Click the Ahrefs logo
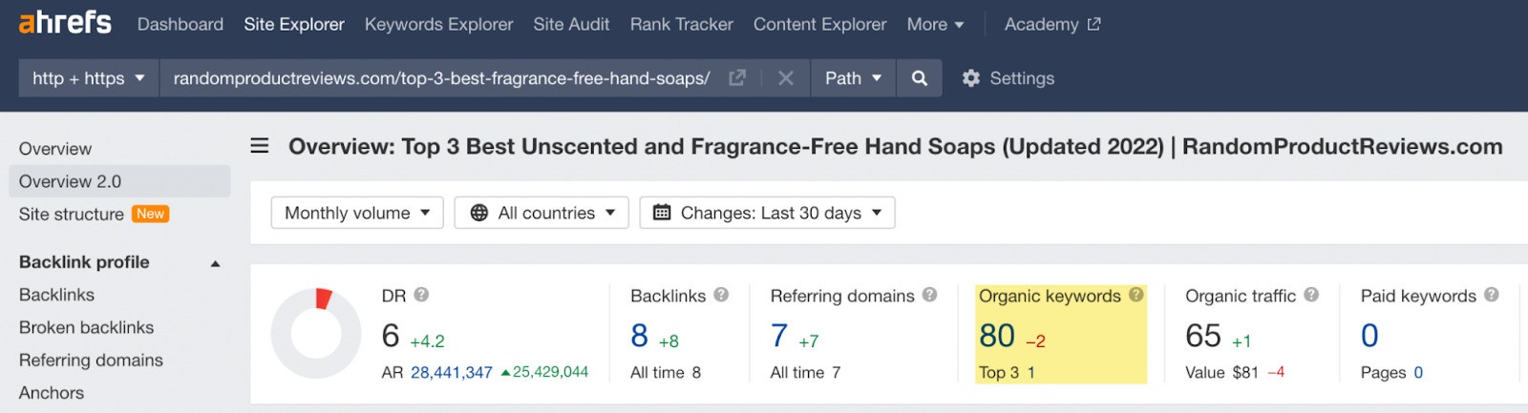1528x413 pixels. [x=65, y=23]
